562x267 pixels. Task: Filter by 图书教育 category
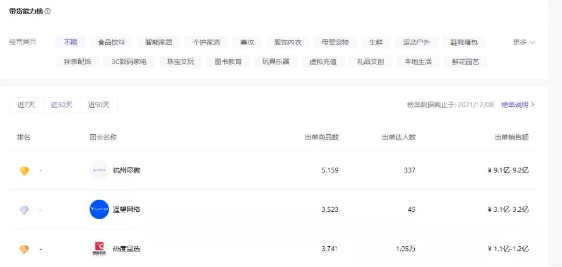(x=228, y=61)
